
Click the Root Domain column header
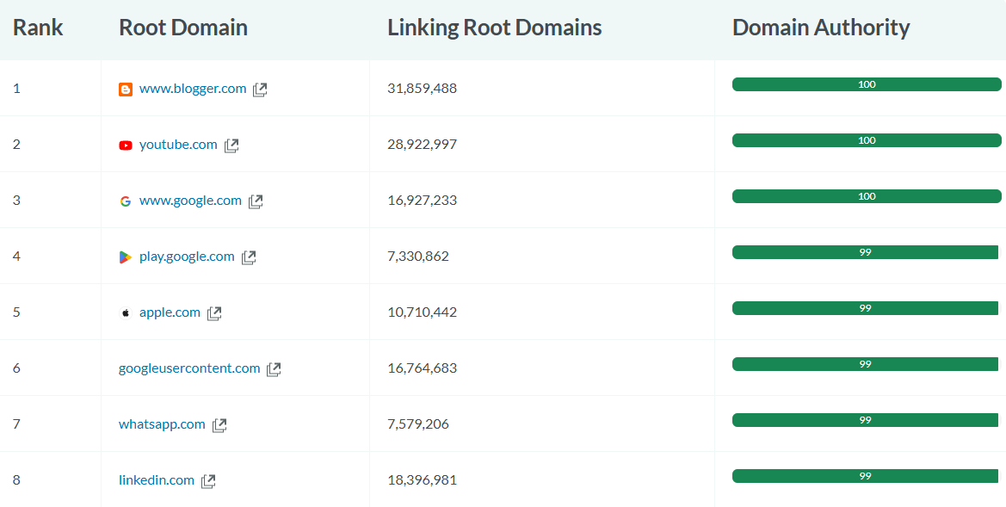[182, 28]
